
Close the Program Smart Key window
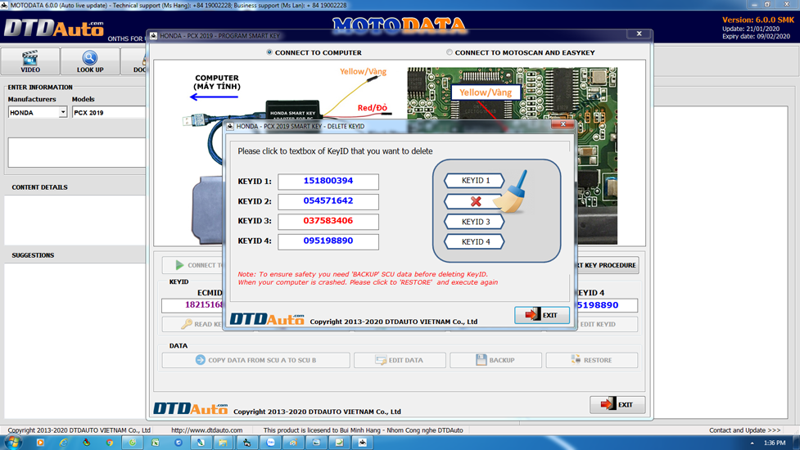(639, 34)
